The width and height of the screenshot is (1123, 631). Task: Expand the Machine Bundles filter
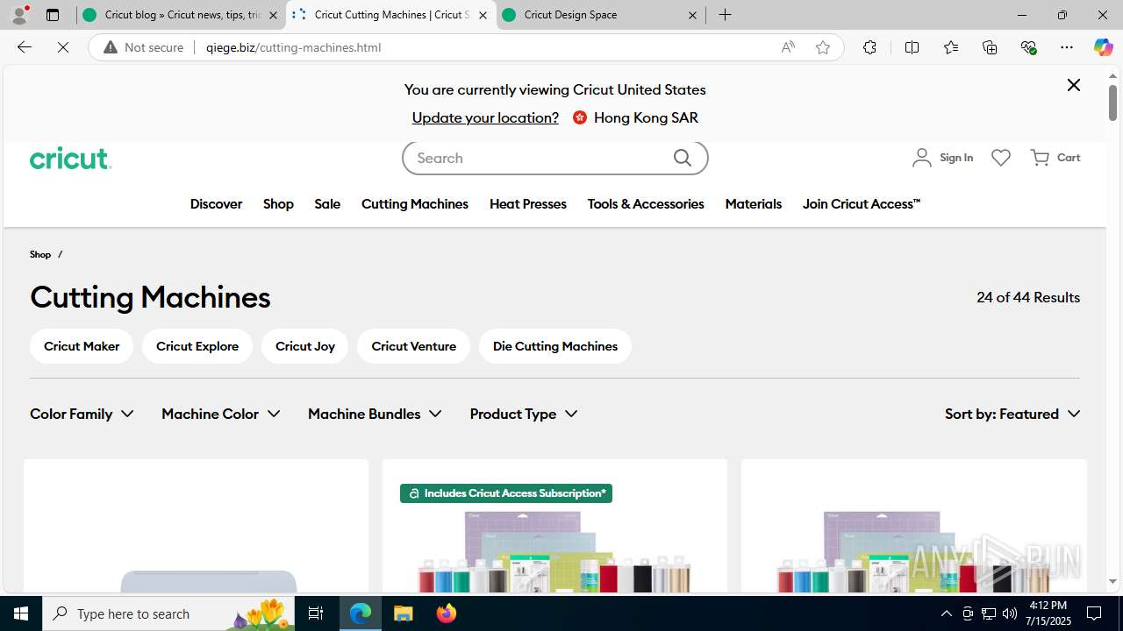(x=375, y=414)
